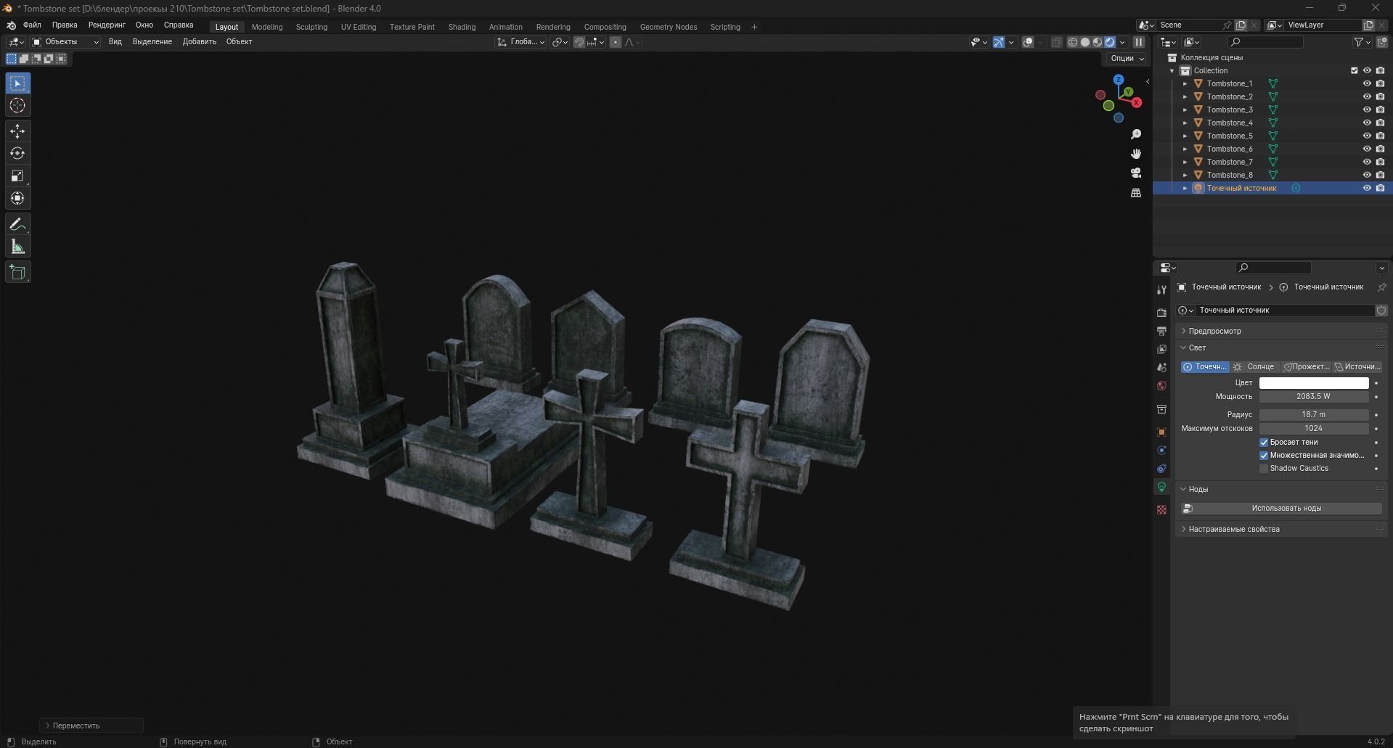The height and width of the screenshot is (748, 1393).
Task: Switch to the Shading workspace tab
Action: coord(462,27)
